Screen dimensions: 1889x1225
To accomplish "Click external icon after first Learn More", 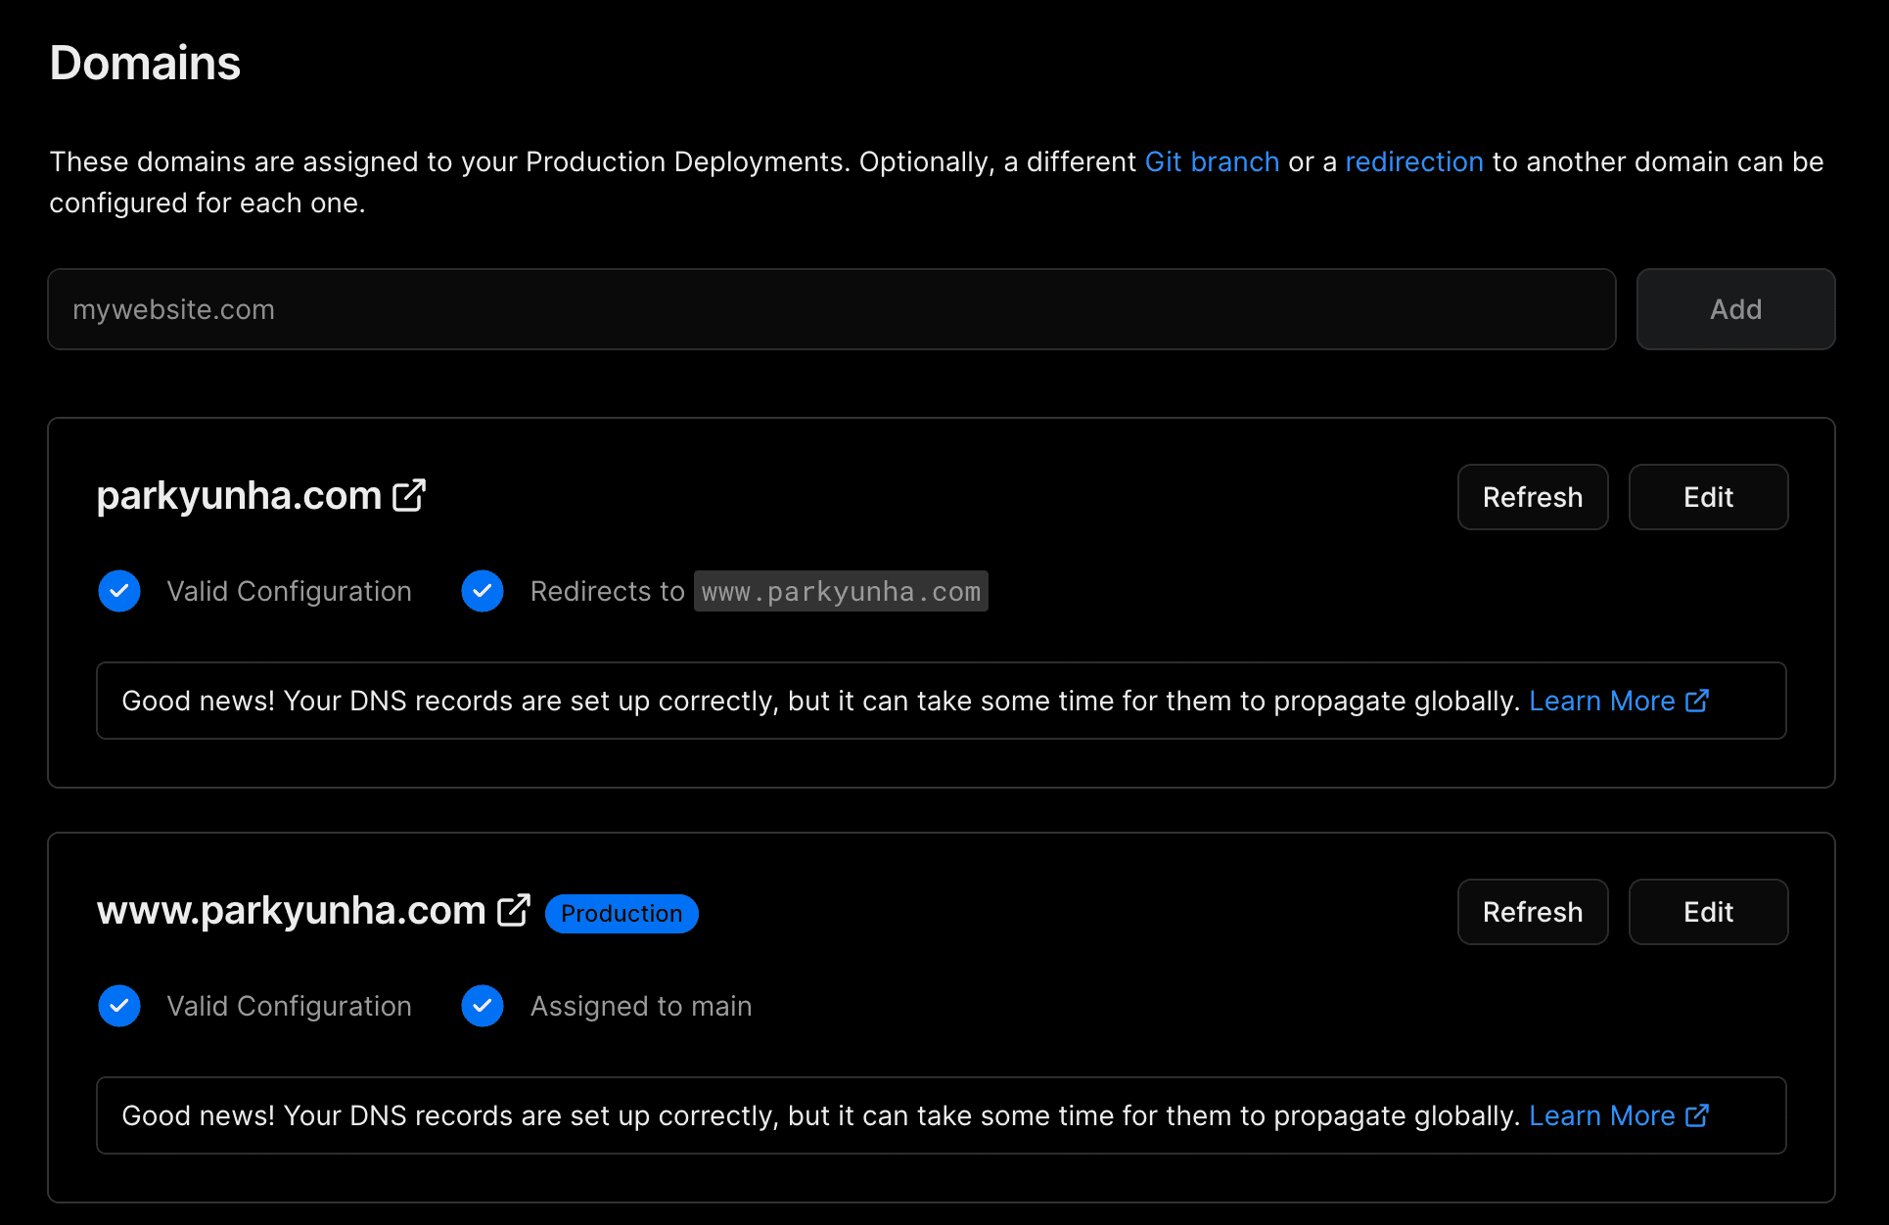I will pyautogui.click(x=1697, y=701).
